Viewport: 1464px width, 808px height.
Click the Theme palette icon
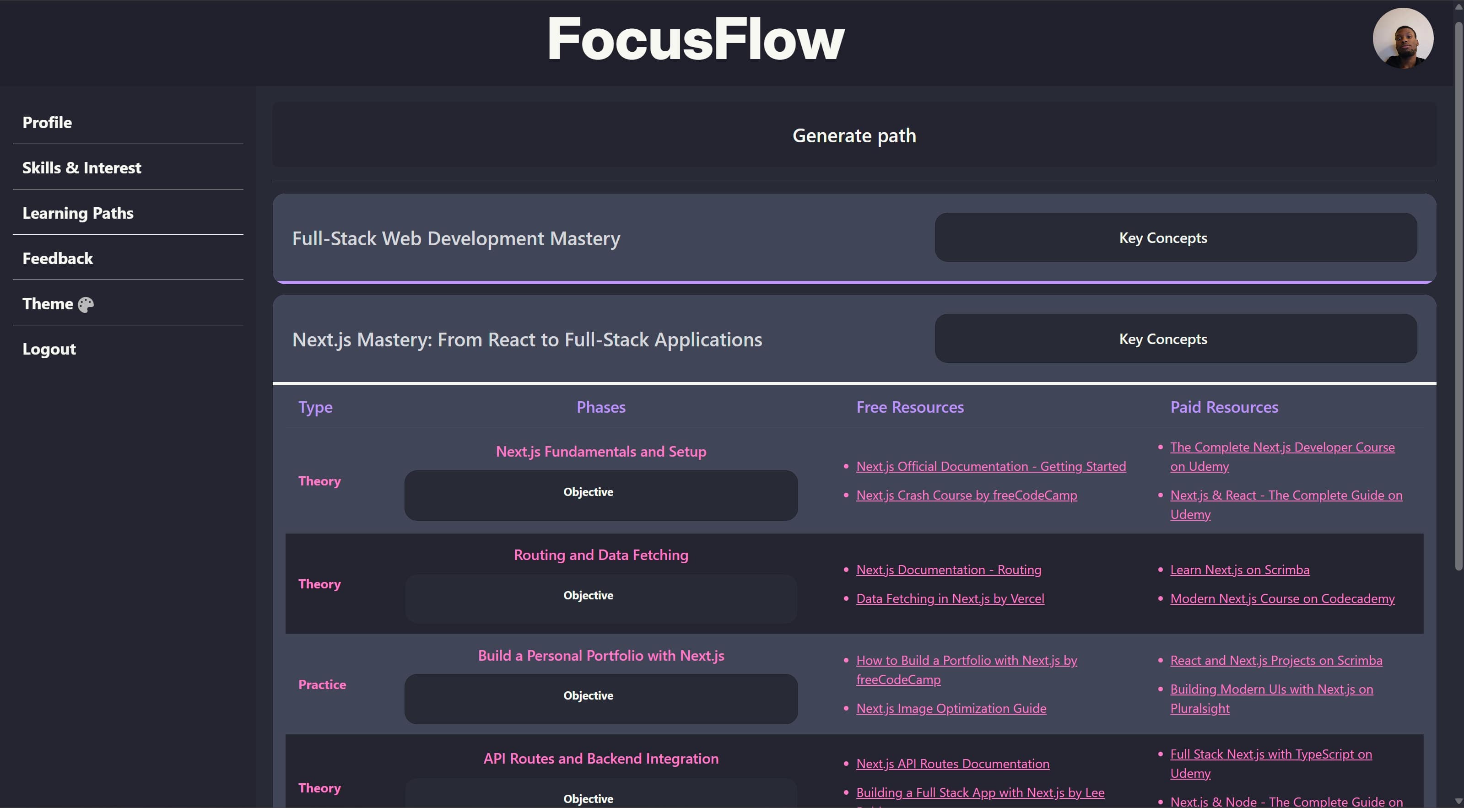click(86, 305)
